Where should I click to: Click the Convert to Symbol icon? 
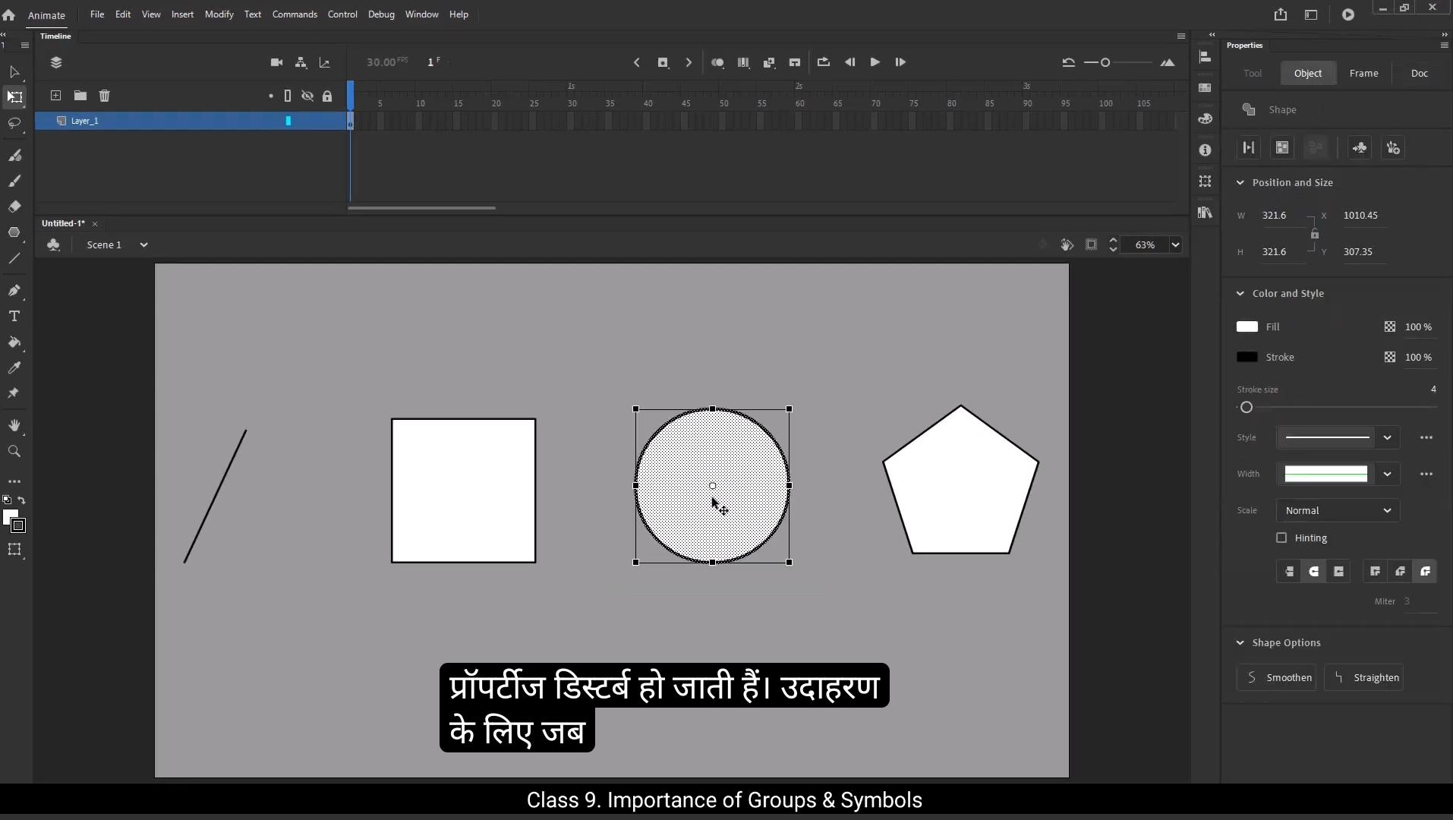point(1360,148)
